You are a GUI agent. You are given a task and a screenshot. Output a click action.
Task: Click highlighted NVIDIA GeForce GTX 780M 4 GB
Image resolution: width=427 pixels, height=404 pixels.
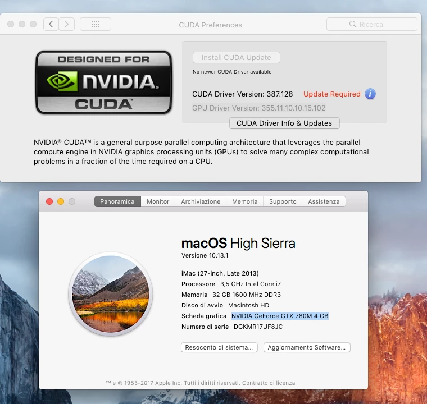pyautogui.click(x=280, y=316)
